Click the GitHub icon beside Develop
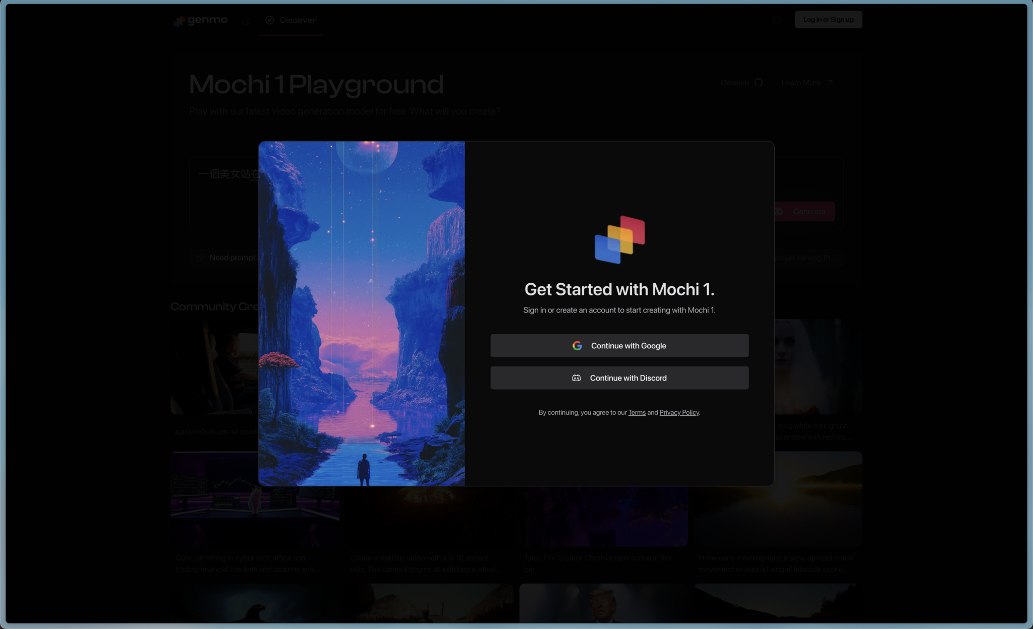The width and height of the screenshot is (1033, 629). [759, 82]
